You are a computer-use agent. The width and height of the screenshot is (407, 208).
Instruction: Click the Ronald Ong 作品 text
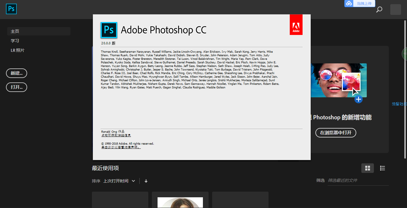(x=113, y=132)
